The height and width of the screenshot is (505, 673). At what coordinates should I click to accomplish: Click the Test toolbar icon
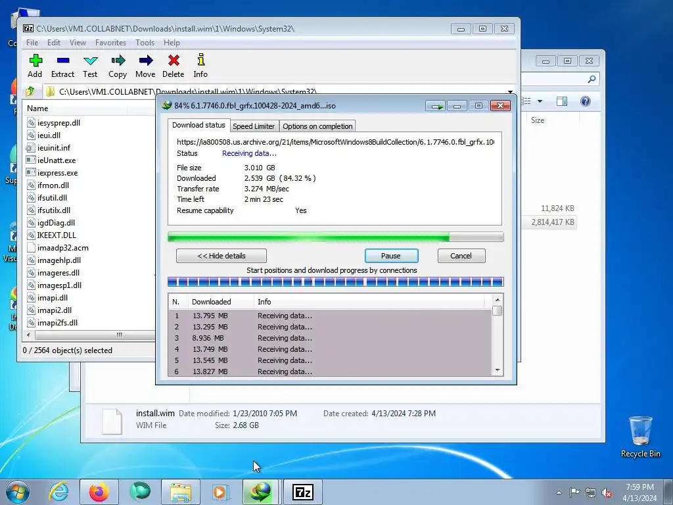[90, 66]
